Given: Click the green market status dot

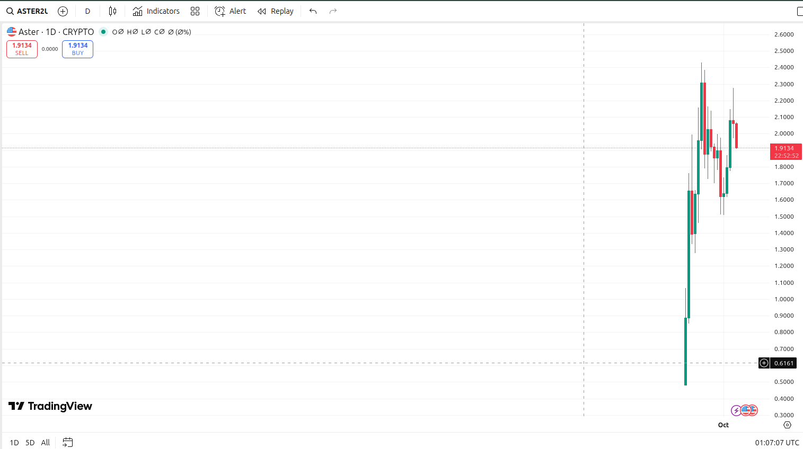Looking at the screenshot, I should [103, 32].
